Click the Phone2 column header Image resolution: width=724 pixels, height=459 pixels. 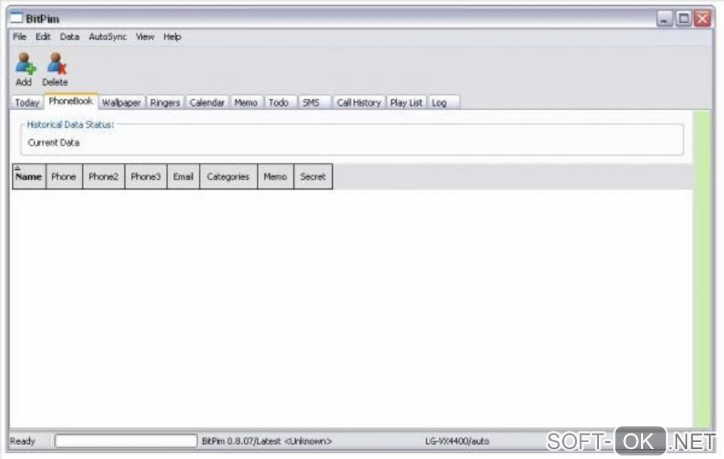104,177
